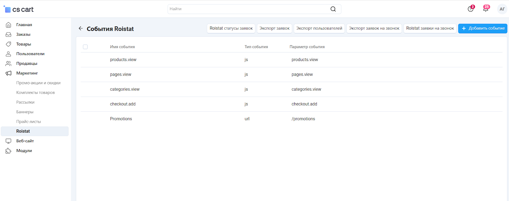Click the Веб-сайт monitor icon
509x201 pixels.
[9, 141]
